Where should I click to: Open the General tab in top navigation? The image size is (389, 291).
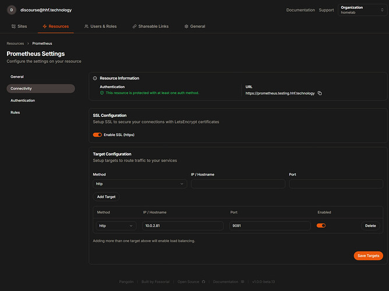[194, 26]
